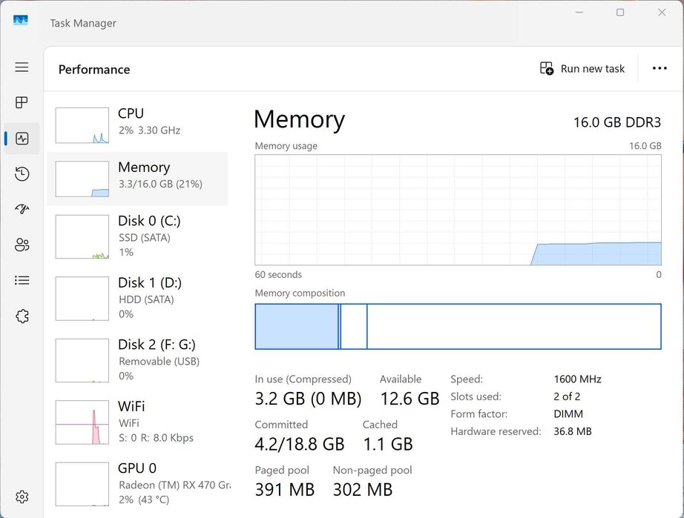Image resolution: width=684 pixels, height=518 pixels.
Task: Open the three-dots more options menu
Action: [660, 69]
